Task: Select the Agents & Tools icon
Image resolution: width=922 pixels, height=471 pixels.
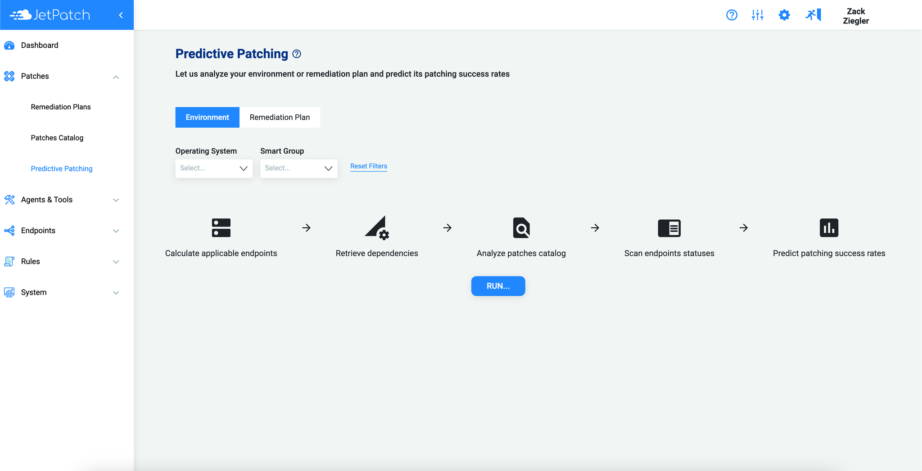Action: (9, 199)
